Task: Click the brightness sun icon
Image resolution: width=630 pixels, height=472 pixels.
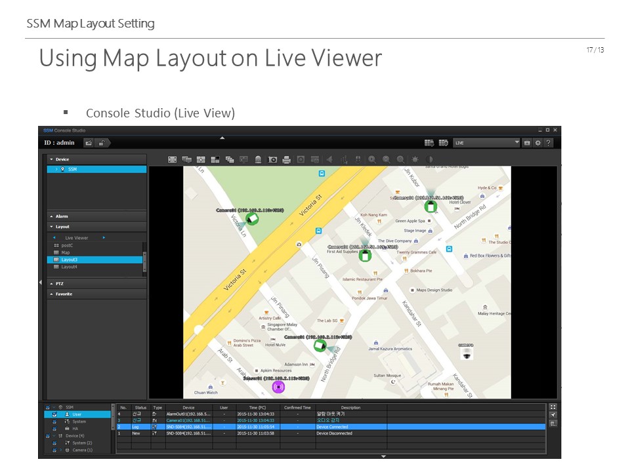Action: pyautogui.click(x=415, y=160)
